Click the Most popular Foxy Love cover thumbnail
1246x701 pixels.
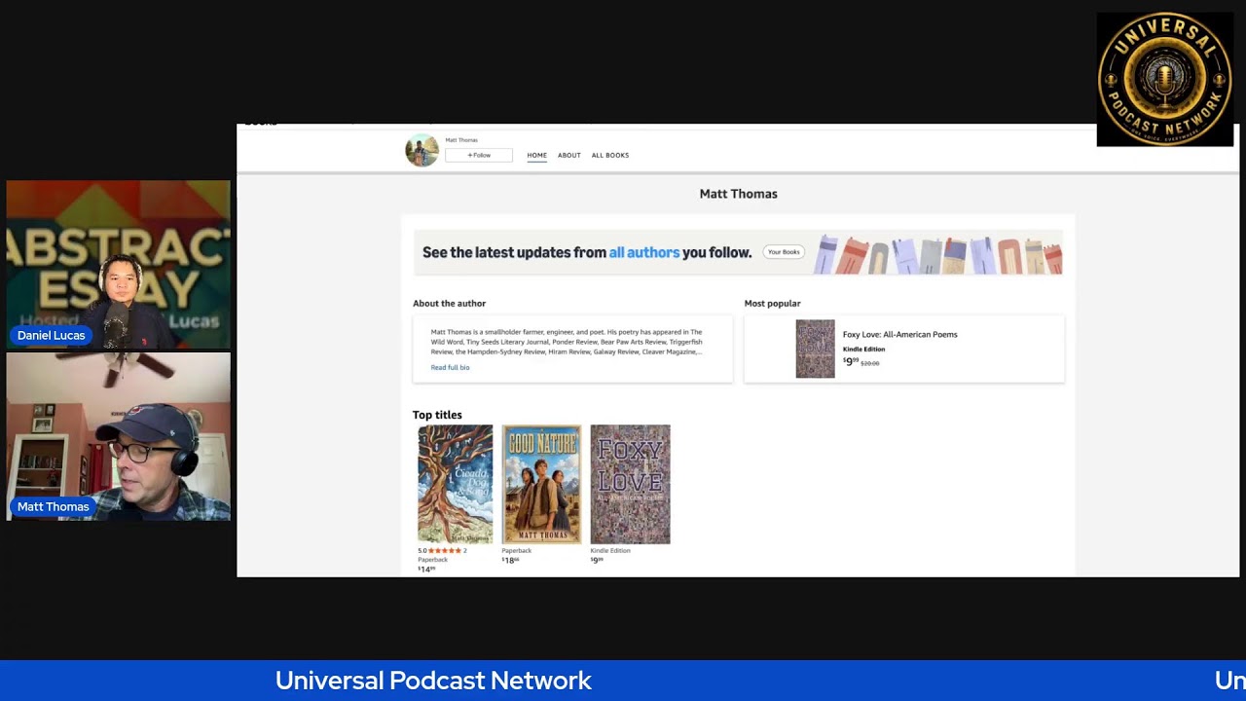(x=815, y=349)
